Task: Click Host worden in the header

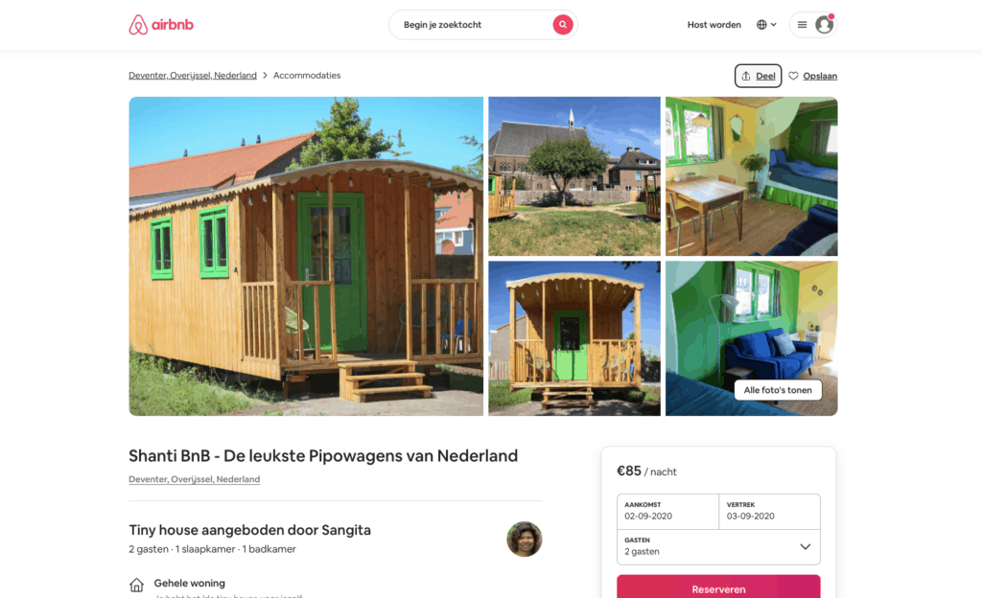Action: click(x=713, y=24)
